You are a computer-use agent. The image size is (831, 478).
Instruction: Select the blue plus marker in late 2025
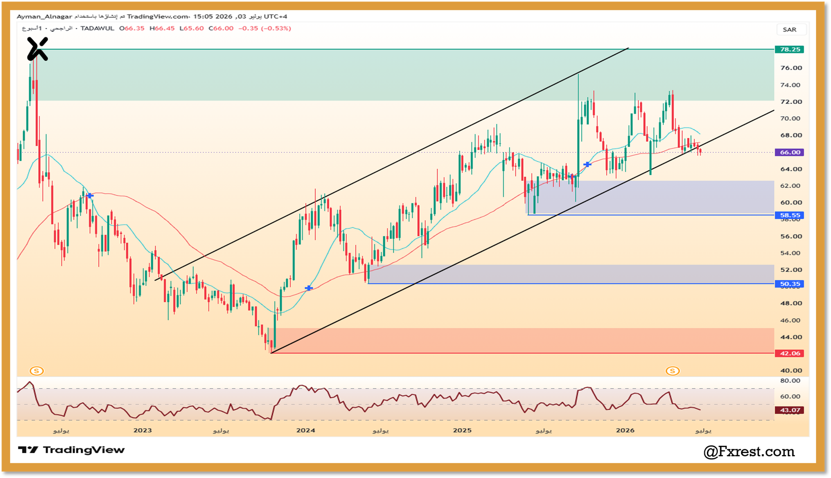coord(587,165)
